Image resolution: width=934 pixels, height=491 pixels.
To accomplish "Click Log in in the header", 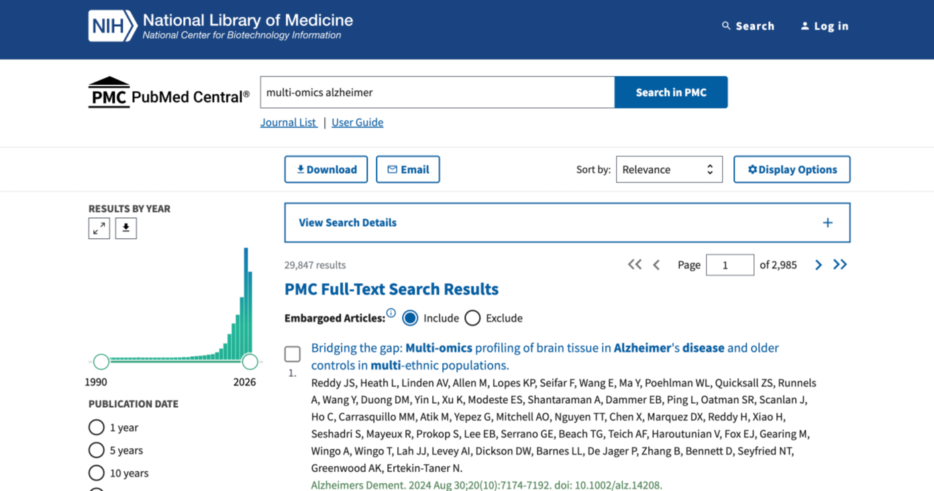I will pyautogui.click(x=825, y=26).
